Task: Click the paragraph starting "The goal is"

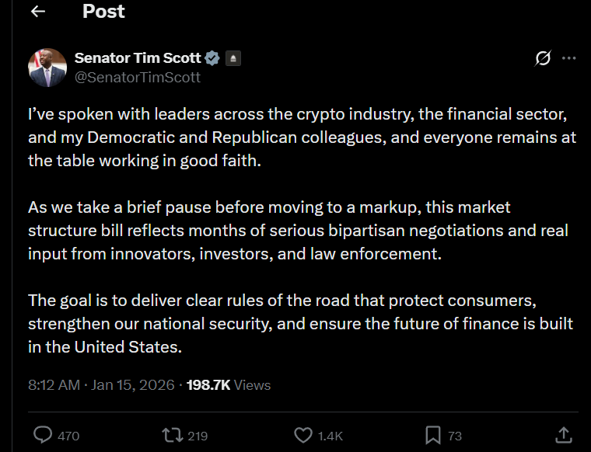Action: tap(299, 323)
